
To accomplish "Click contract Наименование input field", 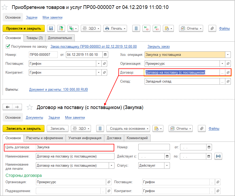I will pos(75,156).
